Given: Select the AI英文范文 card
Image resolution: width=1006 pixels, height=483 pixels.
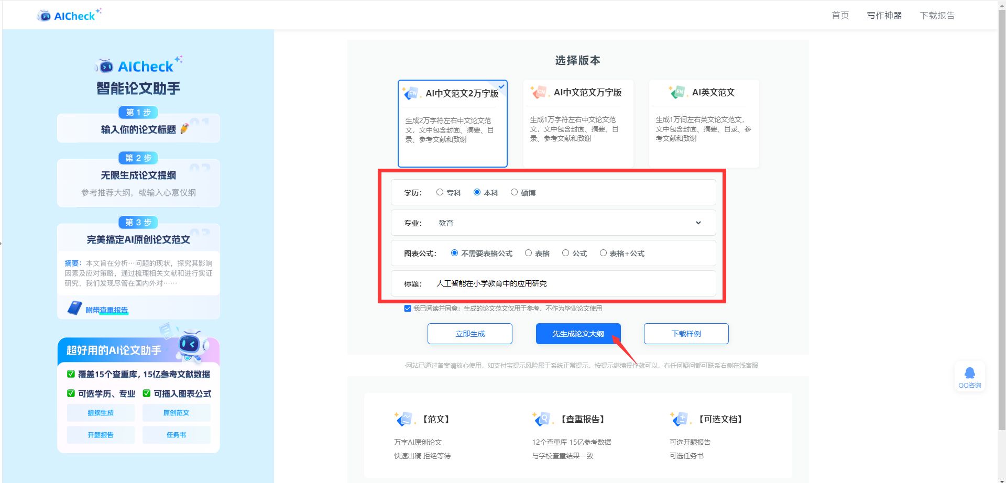Looking at the screenshot, I should click(x=704, y=124).
